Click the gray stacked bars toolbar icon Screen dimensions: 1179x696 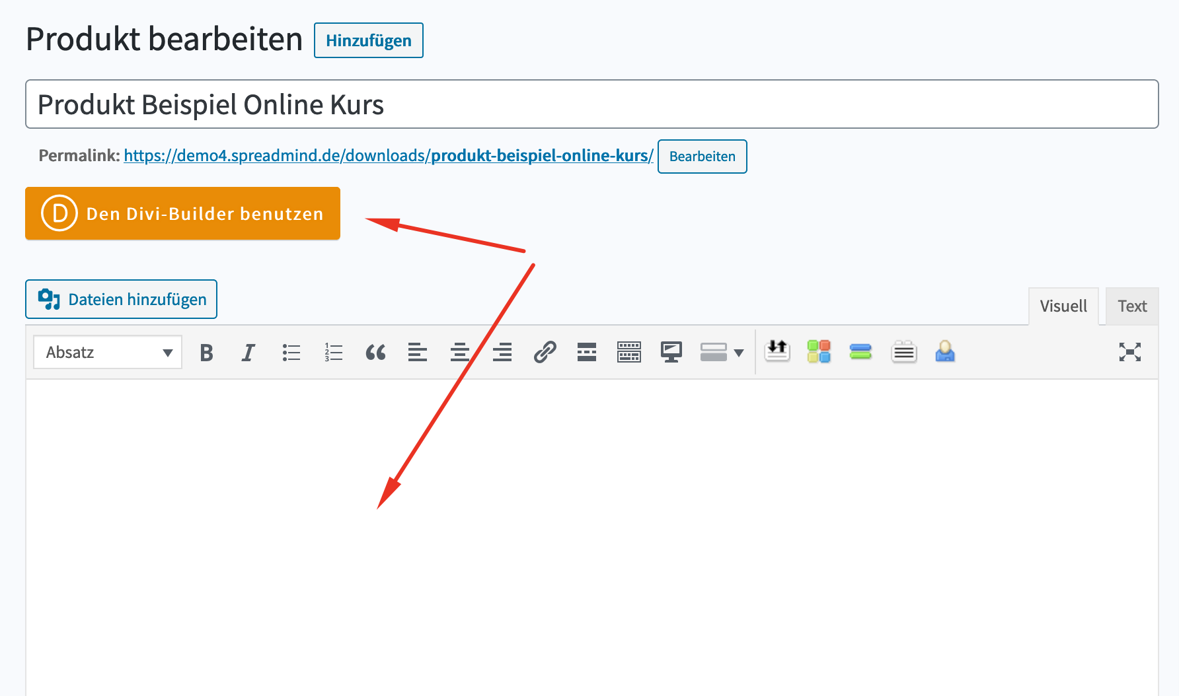pyautogui.click(x=714, y=353)
